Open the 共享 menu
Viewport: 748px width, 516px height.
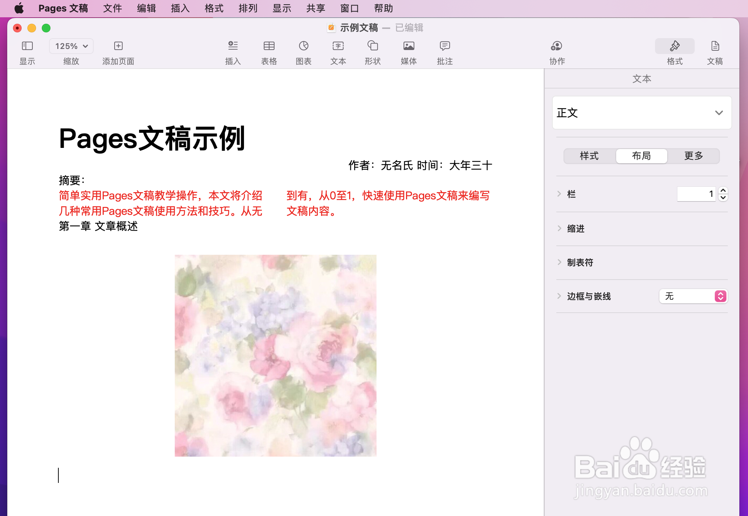pyautogui.click(x=316, y=8)
